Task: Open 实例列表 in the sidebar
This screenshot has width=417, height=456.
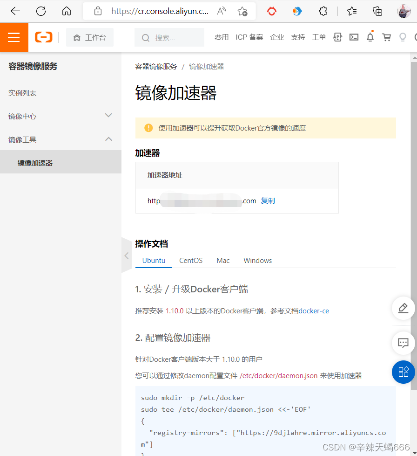Action: coord(22,93)
